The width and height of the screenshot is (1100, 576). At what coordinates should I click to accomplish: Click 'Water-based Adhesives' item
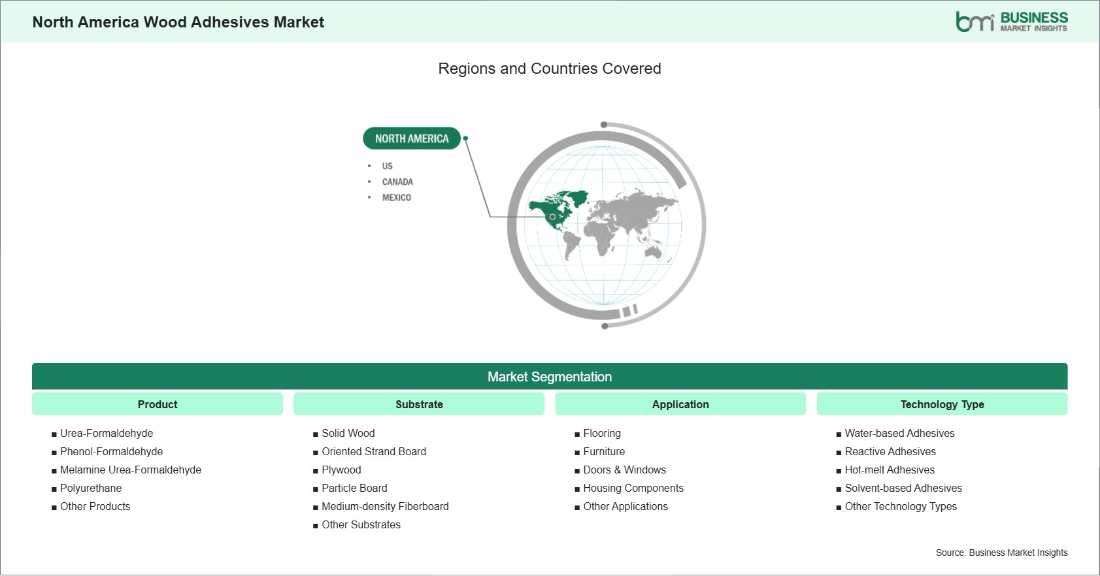click(x=899, y=433)
